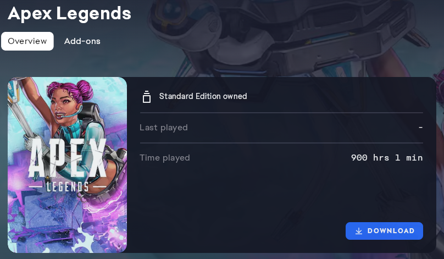Select the Standard Edition owned label
Image resolution: width=444 pixels, height=259 pixels.
point(203,96)
